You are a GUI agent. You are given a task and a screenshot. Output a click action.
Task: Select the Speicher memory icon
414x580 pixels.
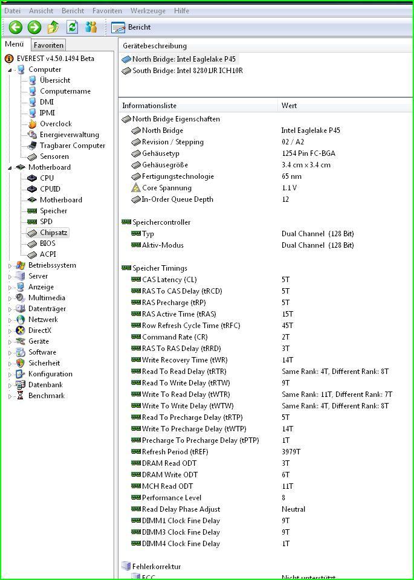point(33,211)
